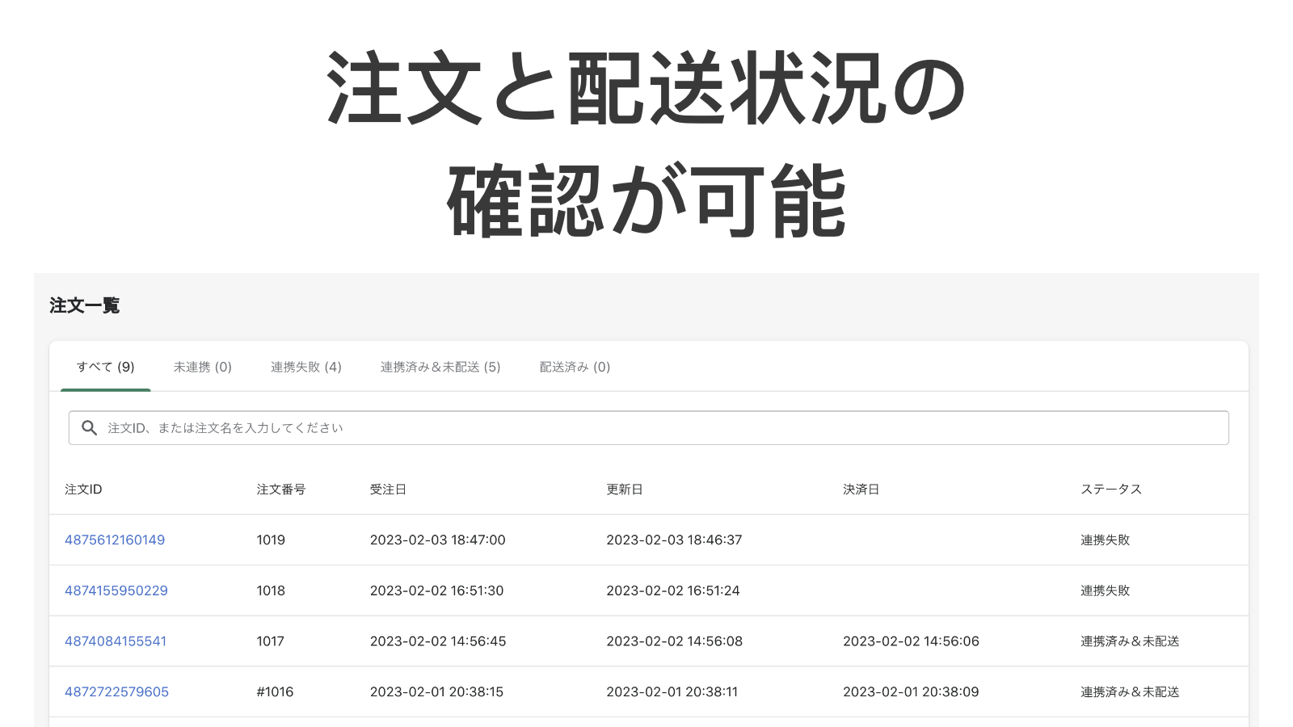This screenshot has height=727, width=1293.
Task: Open the 配送済み (0) tab
Action: pyautogui.click(x=574, y=367)
